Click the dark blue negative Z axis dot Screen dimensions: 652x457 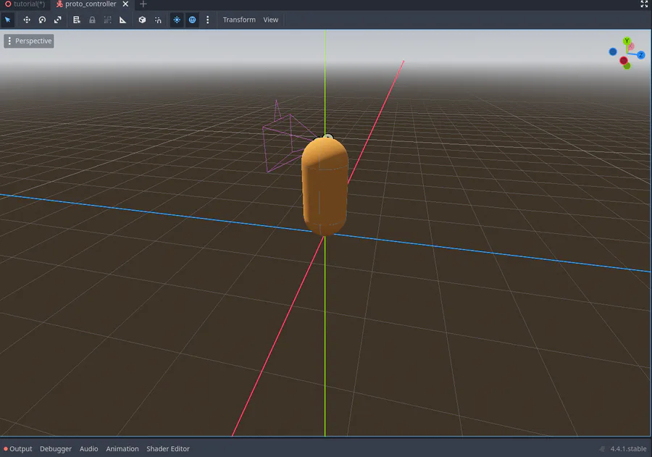click(613, 51)
